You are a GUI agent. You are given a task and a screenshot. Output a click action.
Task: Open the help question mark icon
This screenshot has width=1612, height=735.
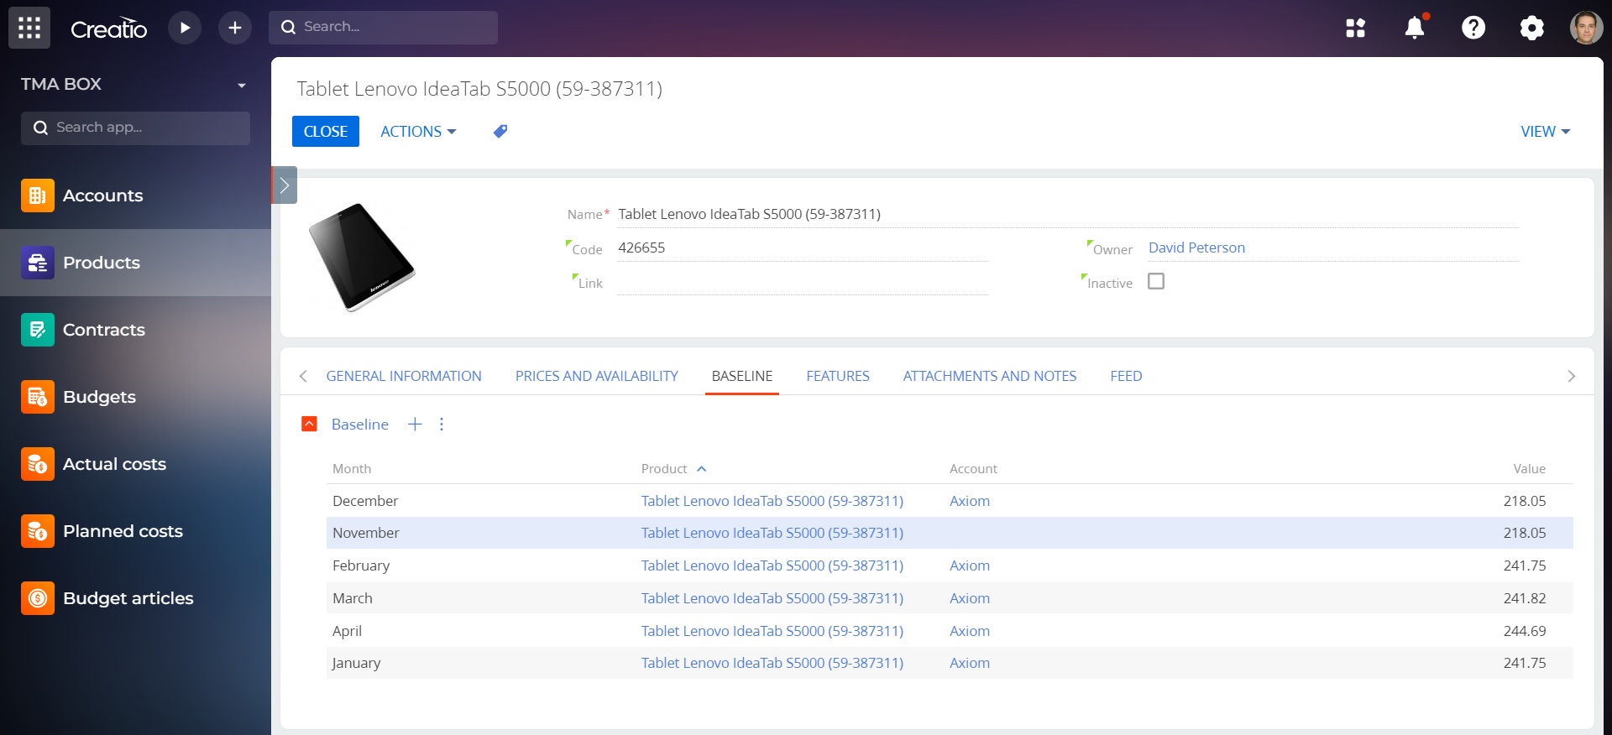click(x=1473, y=28)
